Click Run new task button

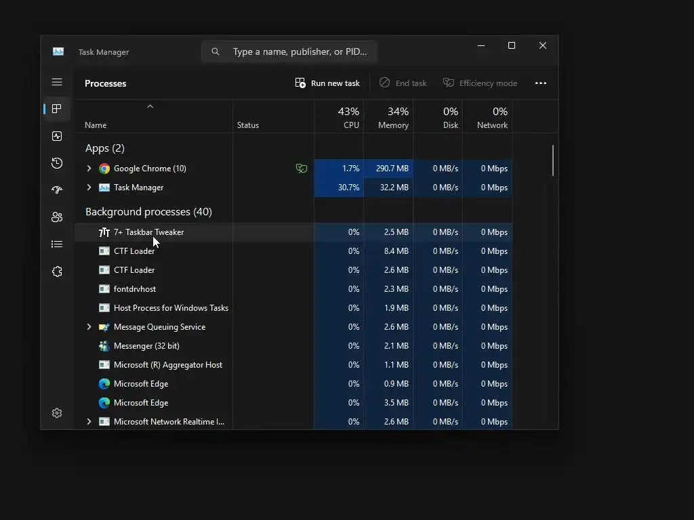[327, 83]
